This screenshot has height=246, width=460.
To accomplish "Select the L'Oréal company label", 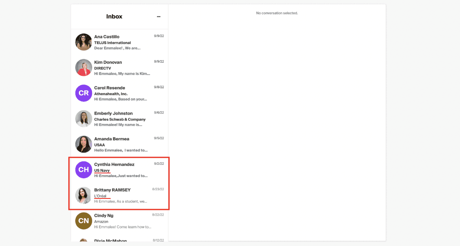I will click(x=100, y=196).
